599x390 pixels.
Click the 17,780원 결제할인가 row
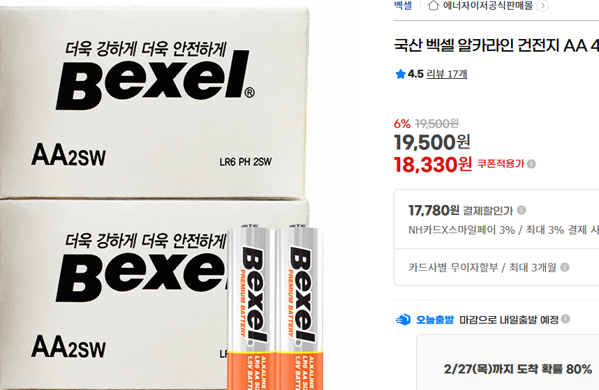[496, 219]
